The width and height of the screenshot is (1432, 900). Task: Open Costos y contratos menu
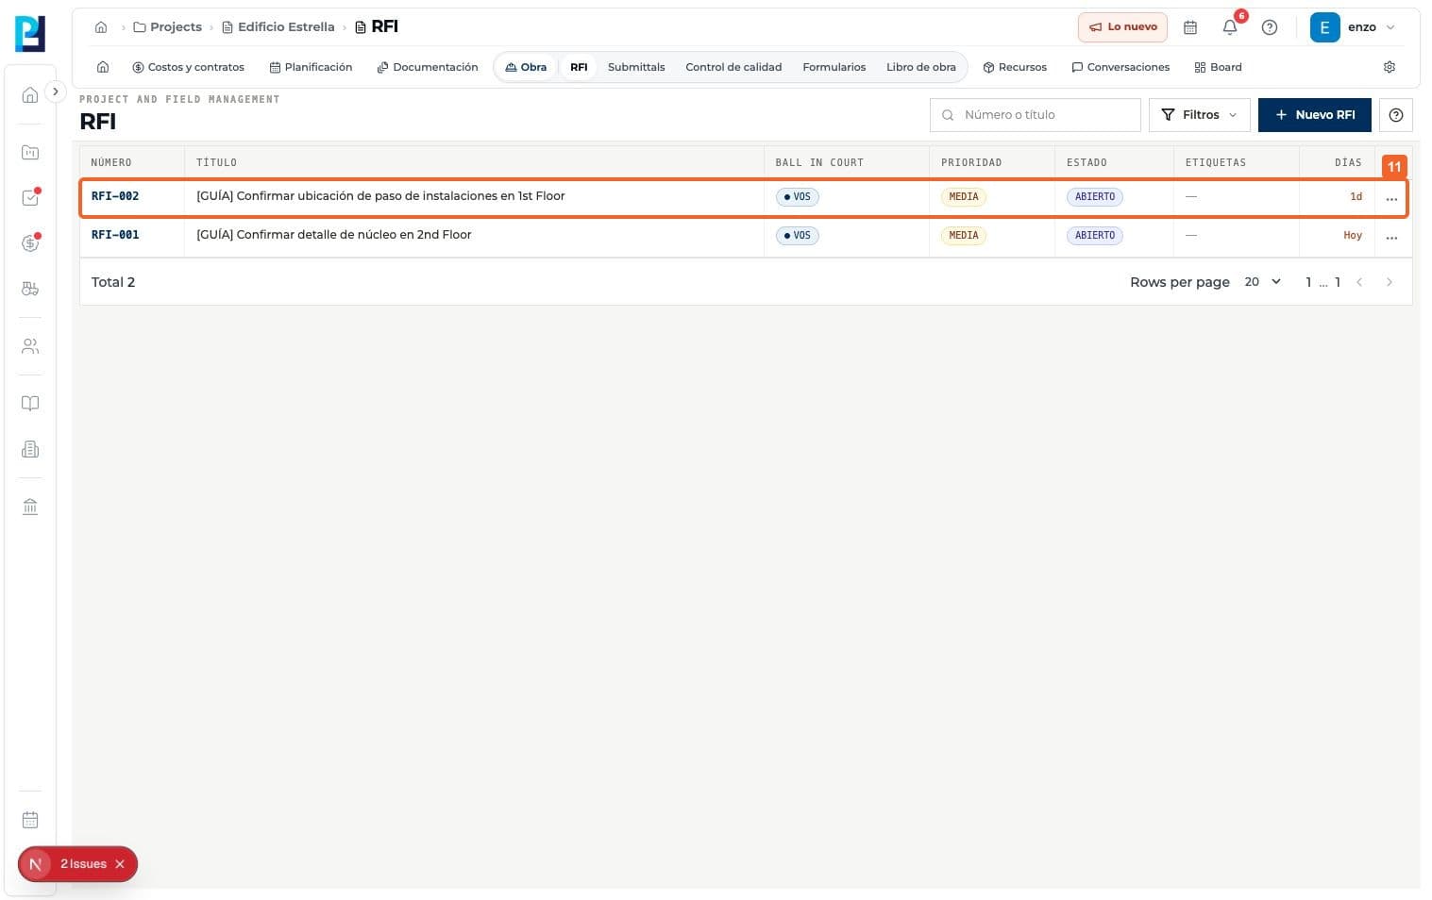188,67
